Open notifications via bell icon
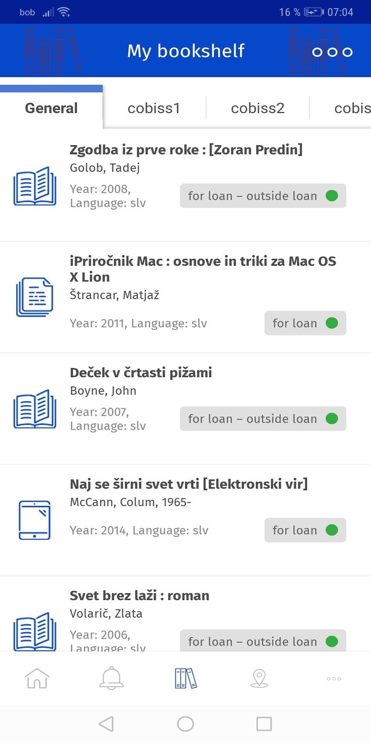This screenshot has height=743, width=371. [x=111, y=678]
